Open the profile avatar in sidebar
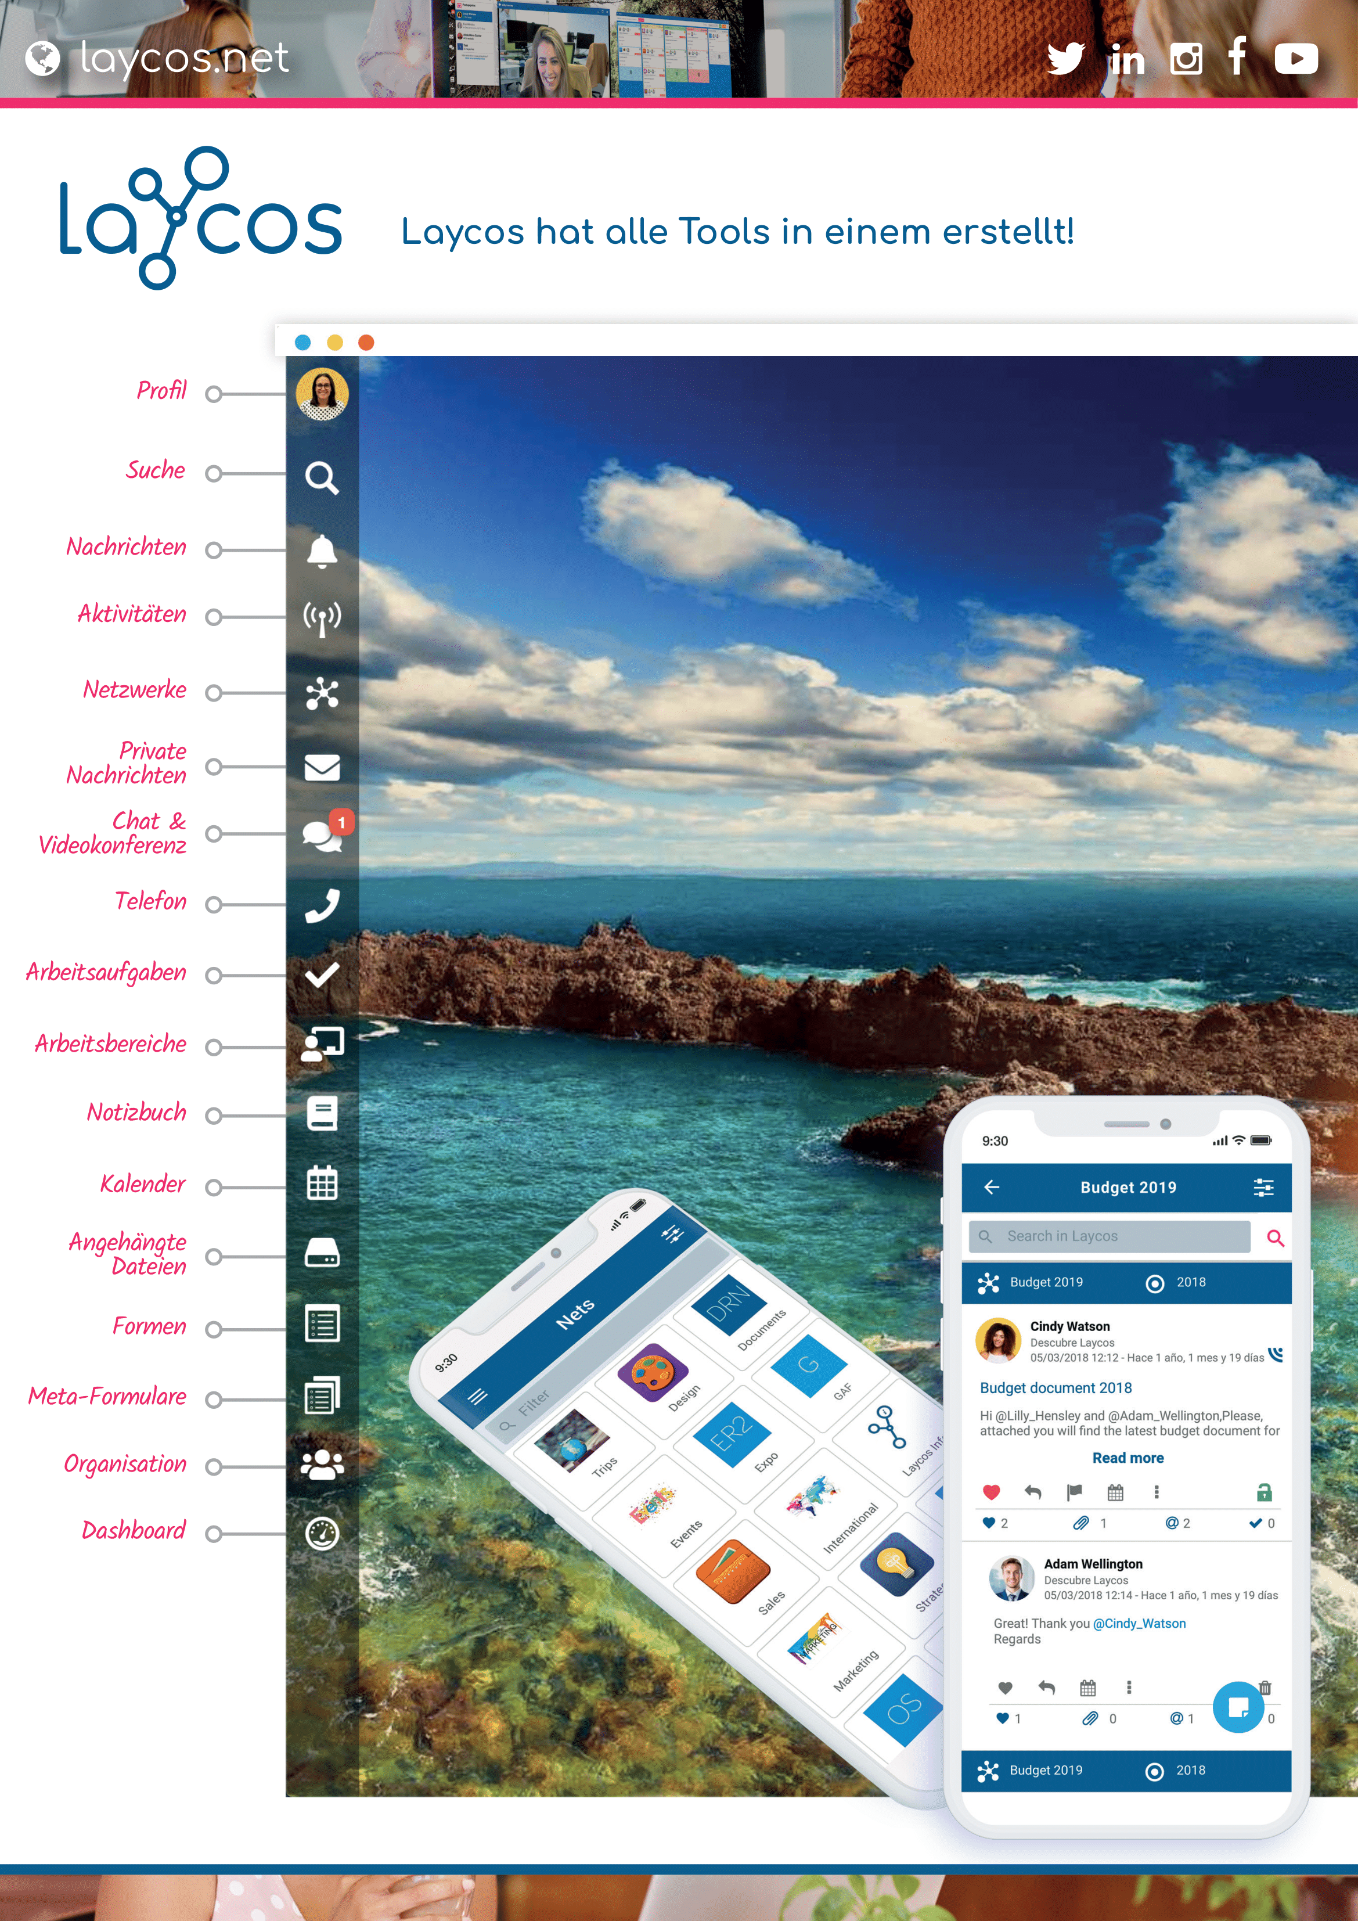 pos(322,394)
